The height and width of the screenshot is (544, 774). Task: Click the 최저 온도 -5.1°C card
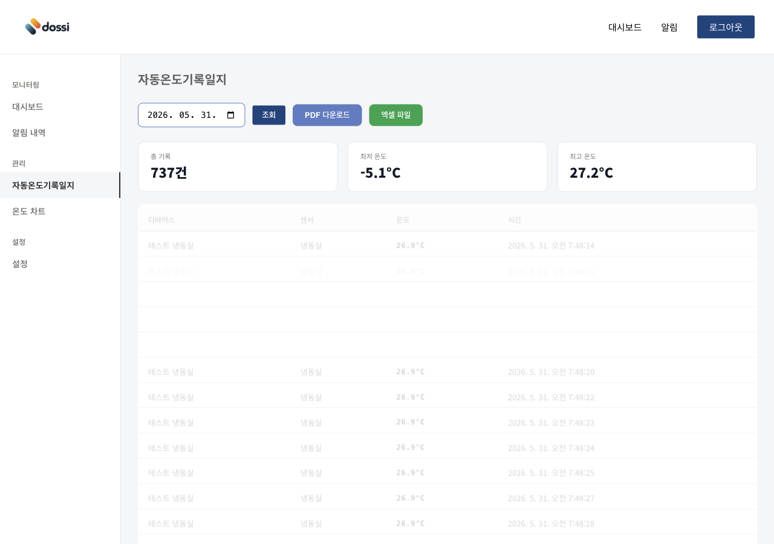[447, 167]
